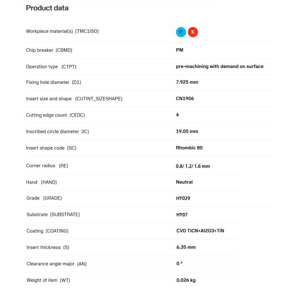The height and width of the screenshot is (289, 289).
Task: Select the pre-machining operation value text
Action: 220,66
